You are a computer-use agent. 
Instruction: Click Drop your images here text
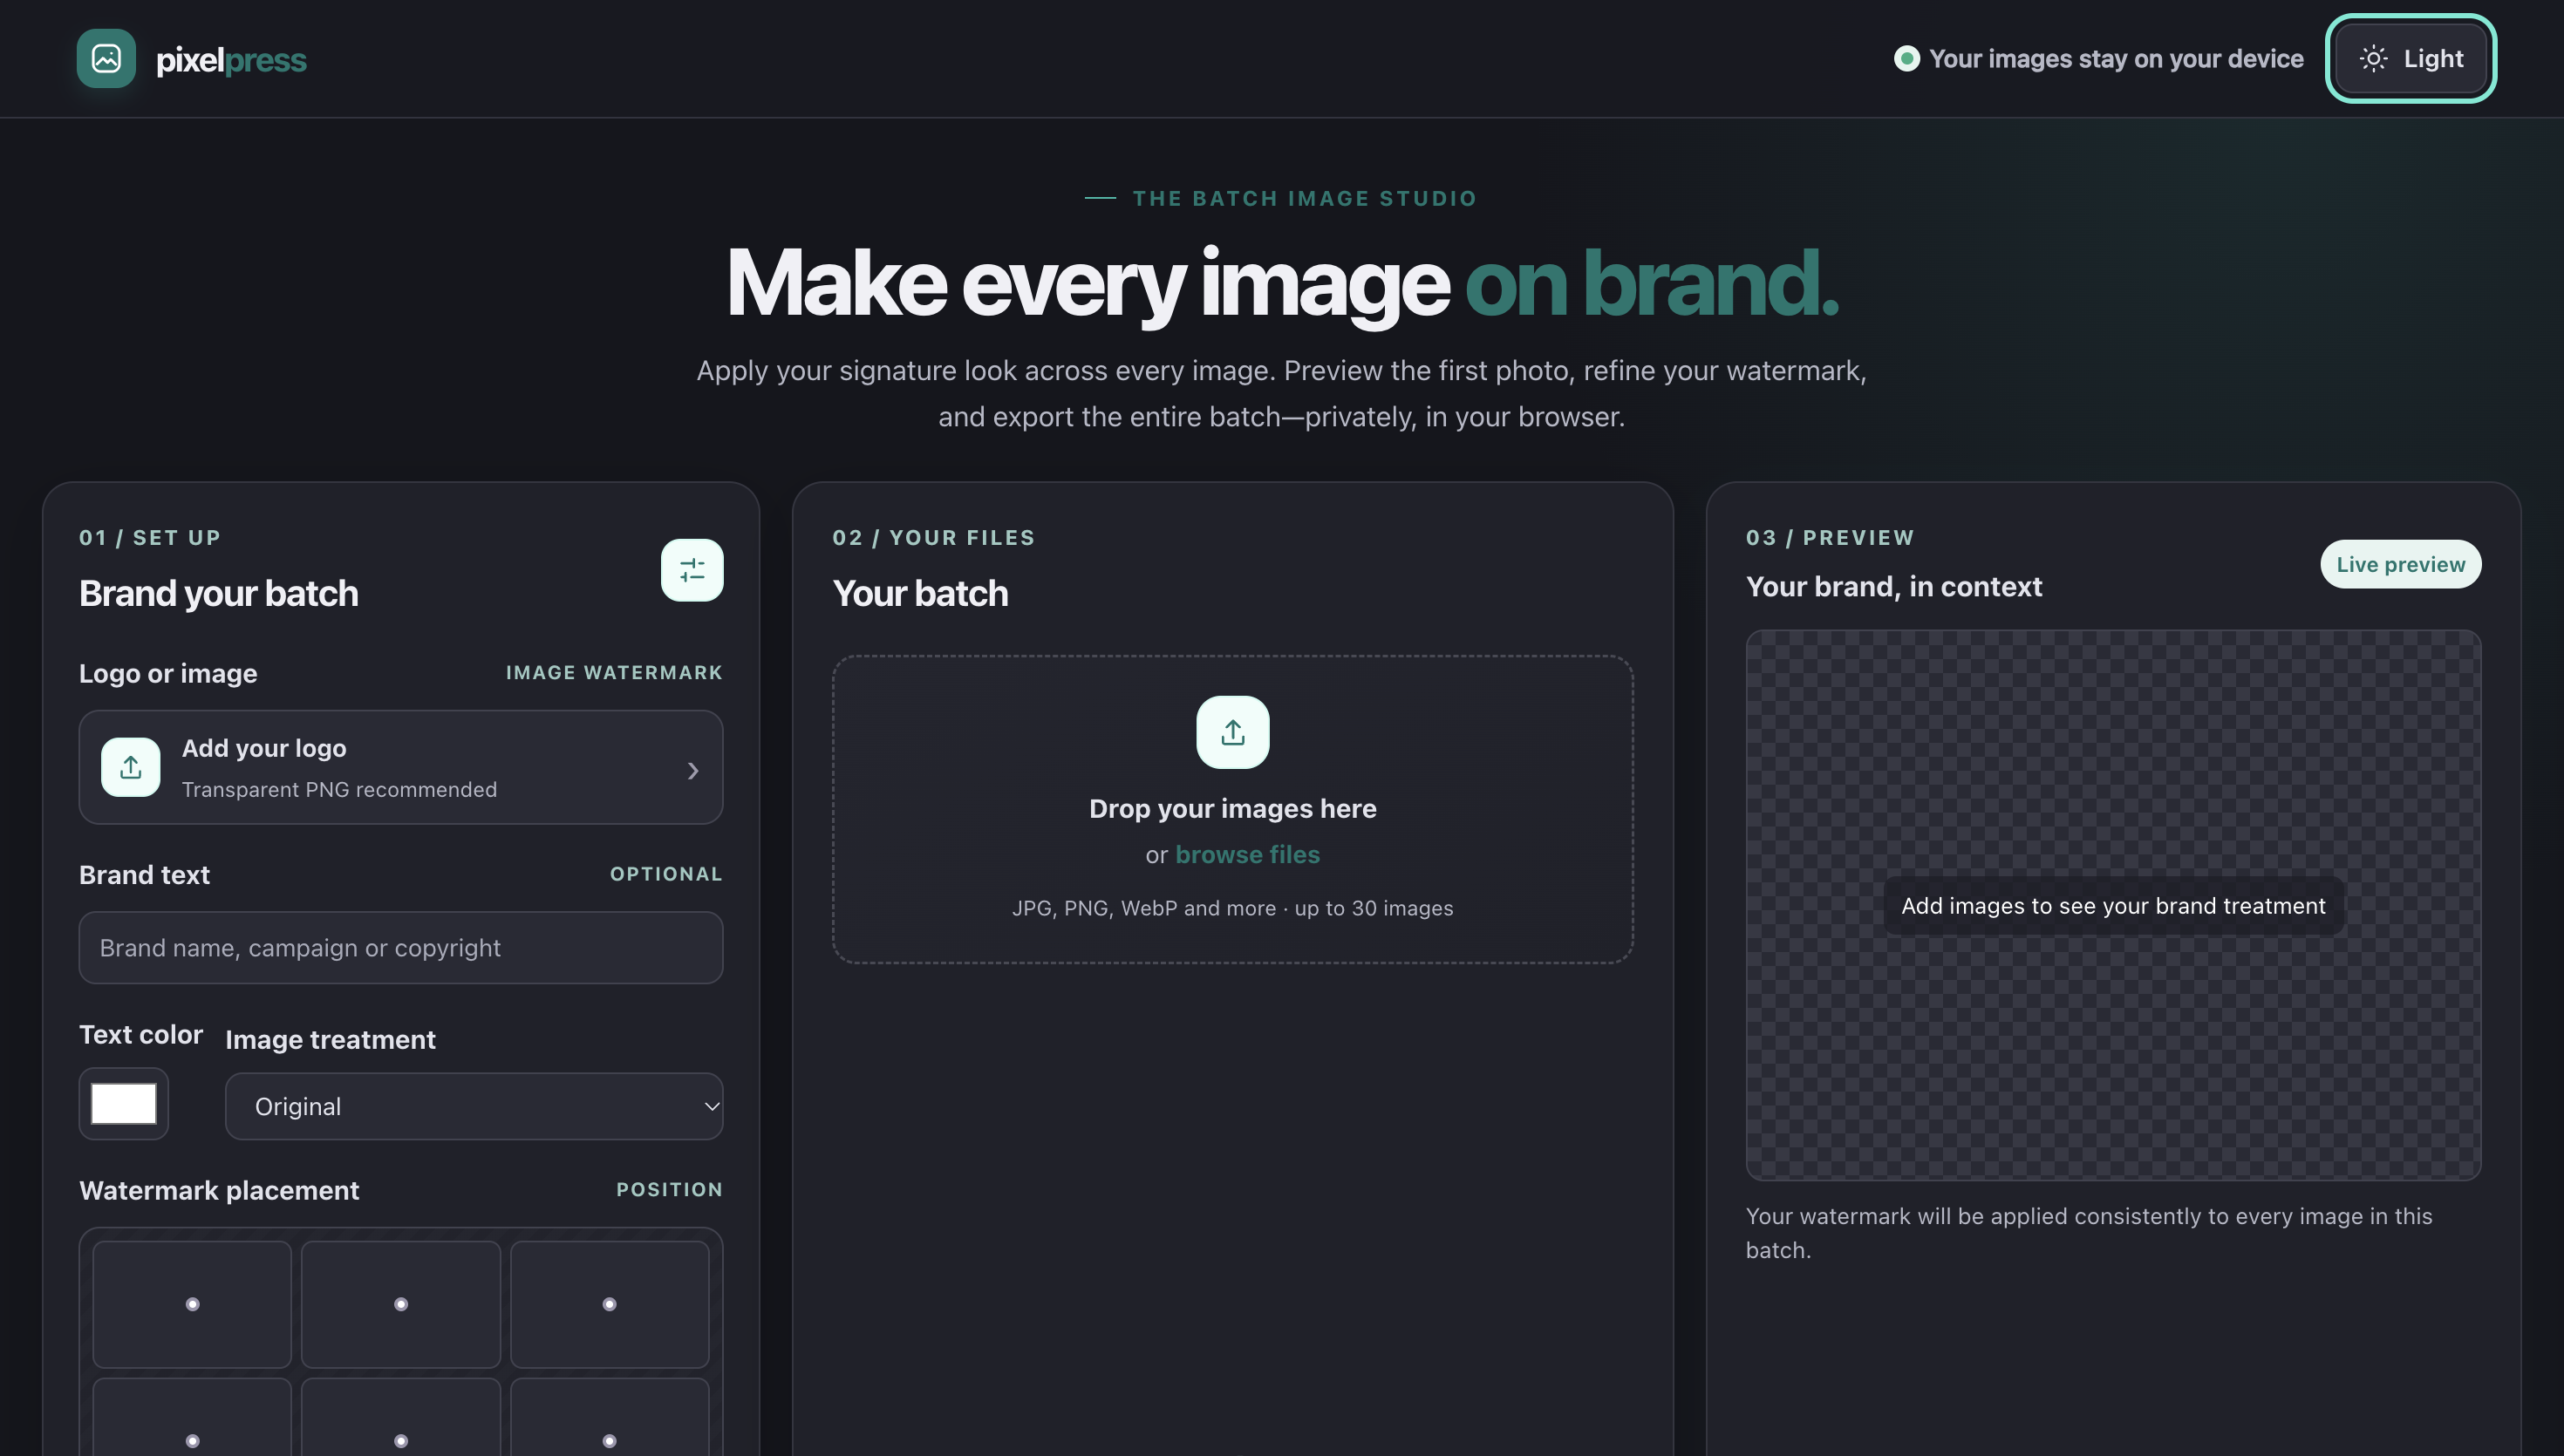point(1233,808)
